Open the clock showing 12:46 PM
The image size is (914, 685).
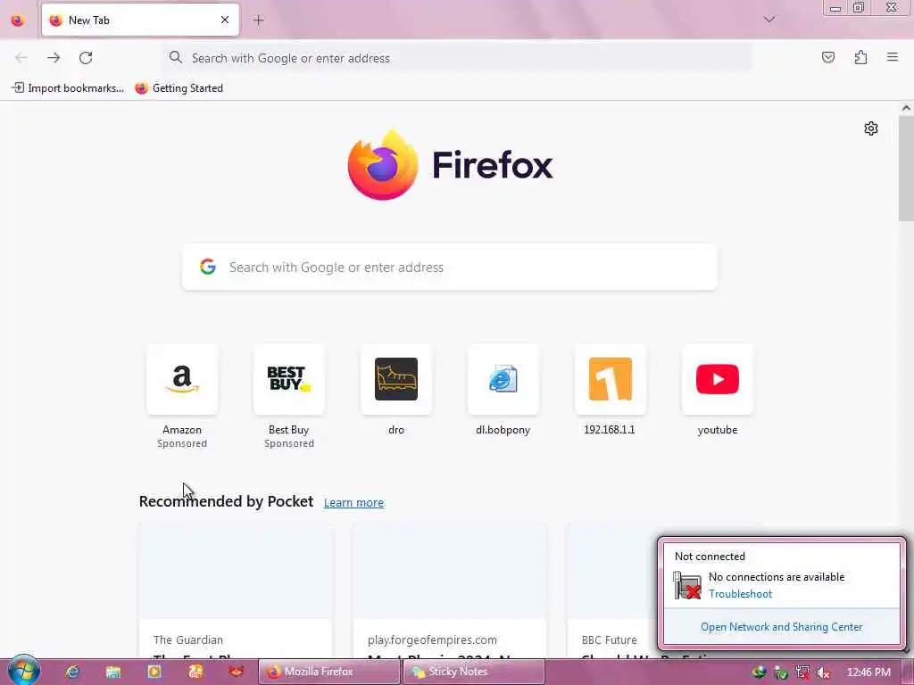868,673
